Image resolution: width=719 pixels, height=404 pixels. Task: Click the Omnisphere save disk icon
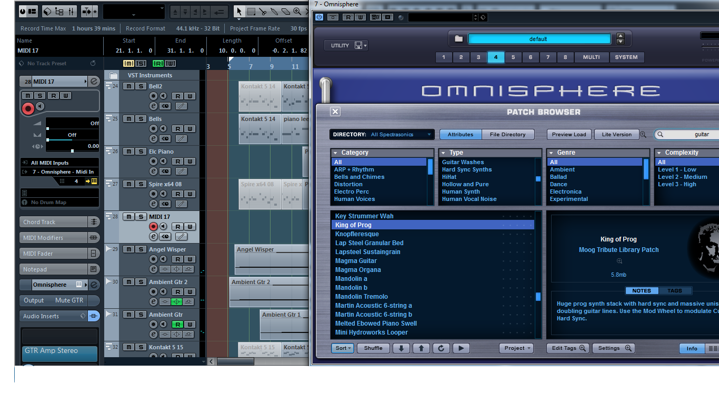pyautogui.click(x=358, y=45)
